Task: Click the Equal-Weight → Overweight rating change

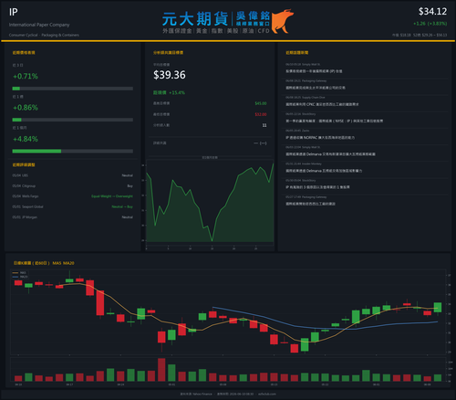Action: tap(112, 196)
